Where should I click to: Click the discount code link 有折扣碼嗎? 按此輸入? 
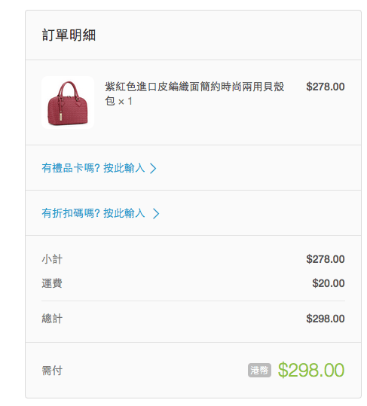93,213
